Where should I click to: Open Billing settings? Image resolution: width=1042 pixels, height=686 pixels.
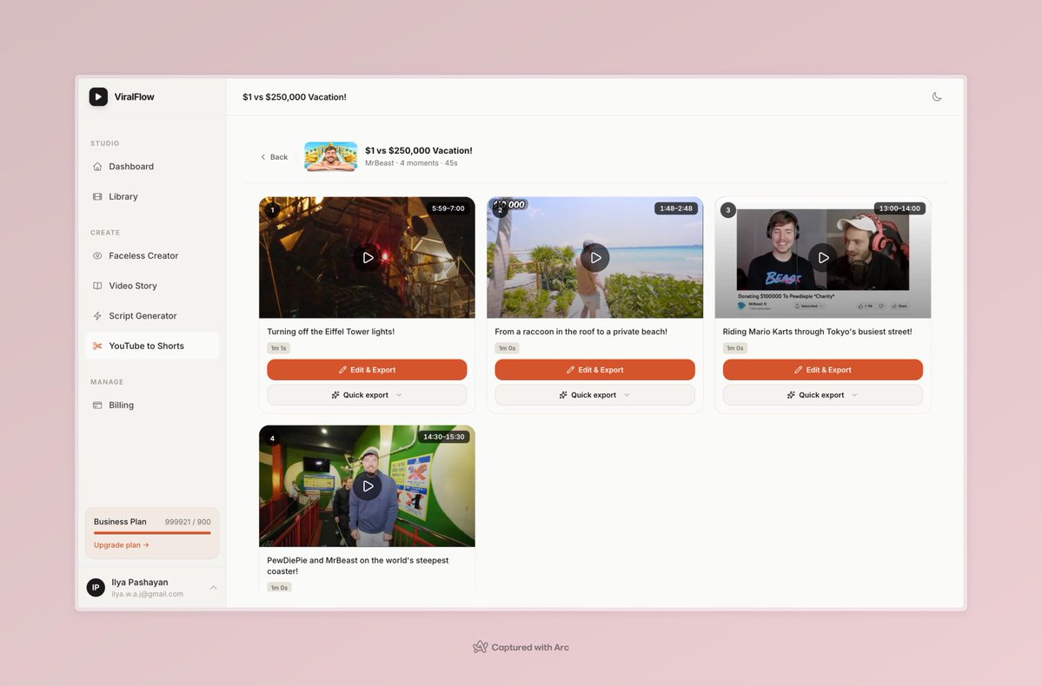pos(152,406)
